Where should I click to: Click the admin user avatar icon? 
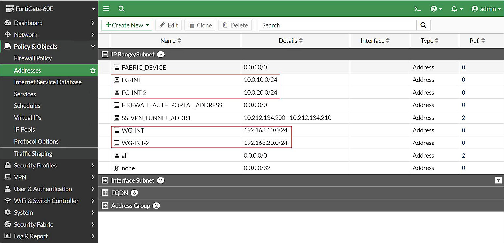[x=474, y=9]
